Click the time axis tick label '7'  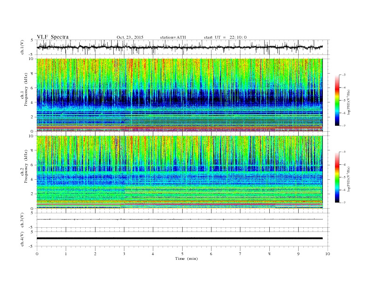point(240,254)
